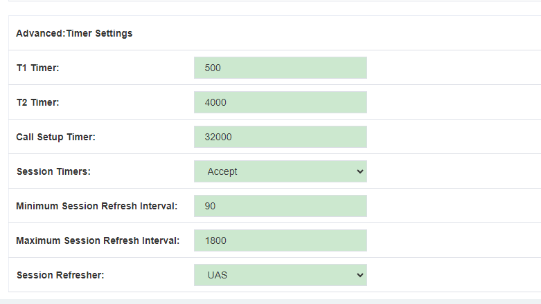Place cursor on the 32000 value
The width and height of the screenshot is (541, 304).
click(x=218, y=137)
